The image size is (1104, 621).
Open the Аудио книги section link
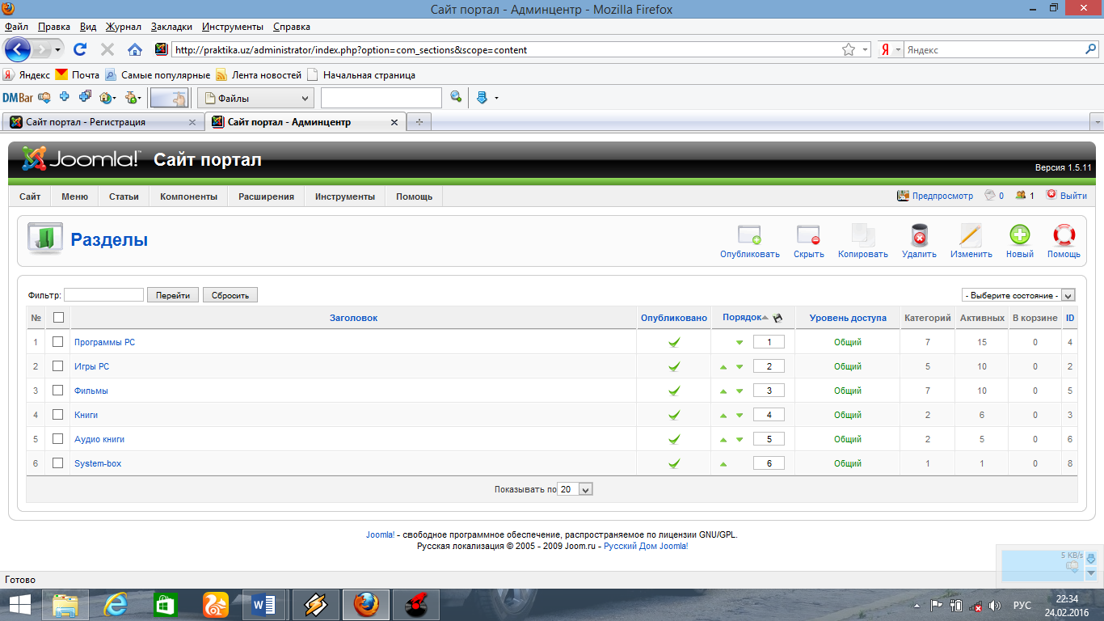(x=99, y=439)
